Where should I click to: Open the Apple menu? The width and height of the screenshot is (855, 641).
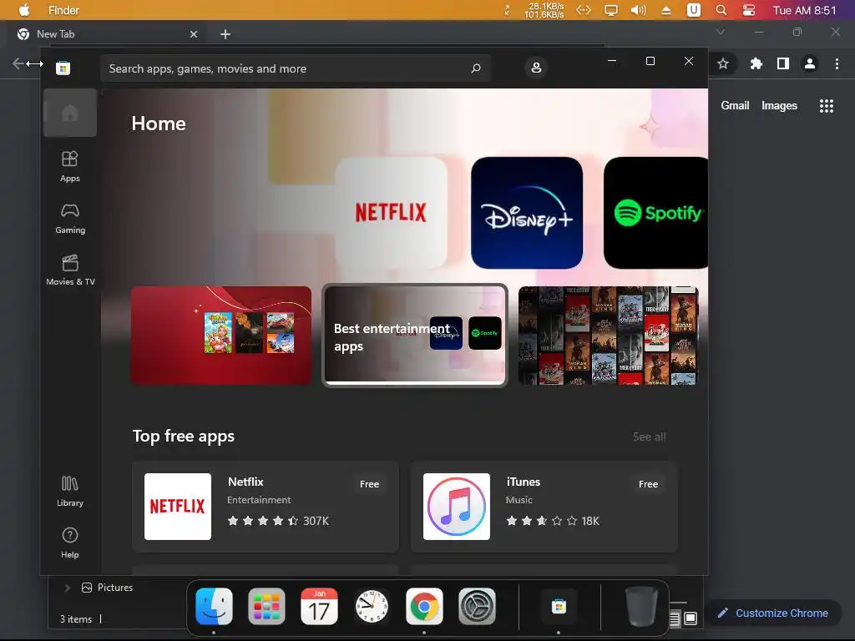pos(24,10)
